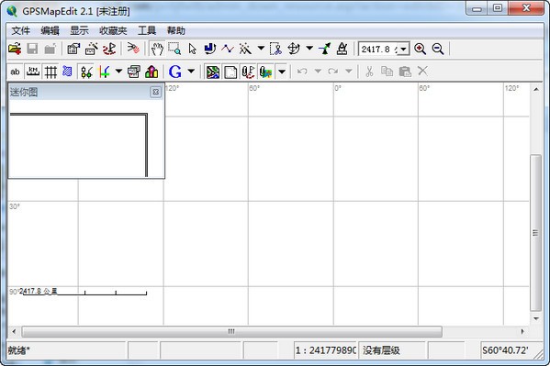550x366 pixels.
Task: Click the colored axes snap icon
Action: pyautogui.click(x=104, y=72)
